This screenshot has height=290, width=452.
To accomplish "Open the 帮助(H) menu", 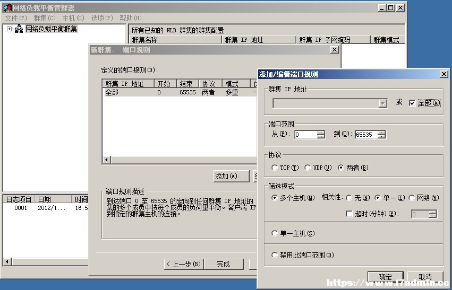I will click(131, 18).
